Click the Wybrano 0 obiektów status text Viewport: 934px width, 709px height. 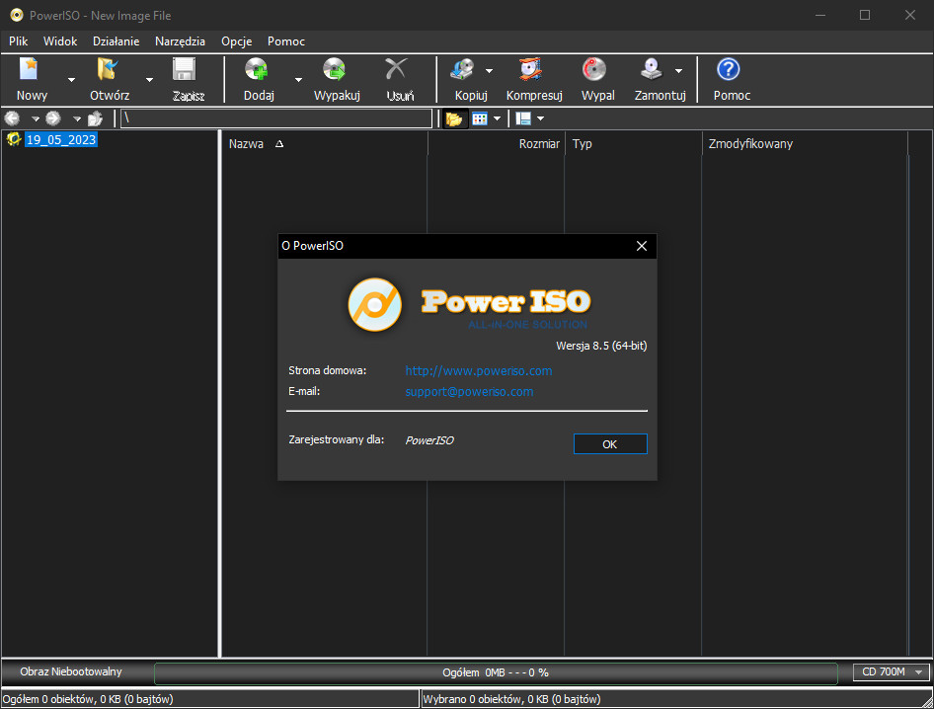(x=511, y=699)
